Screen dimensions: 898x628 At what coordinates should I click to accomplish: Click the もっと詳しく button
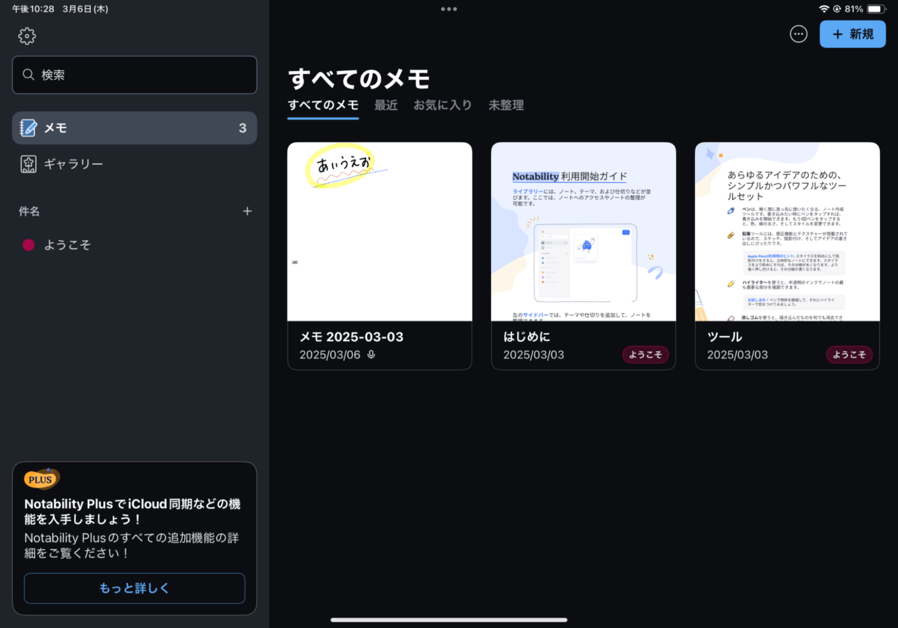tap(134, 588)
